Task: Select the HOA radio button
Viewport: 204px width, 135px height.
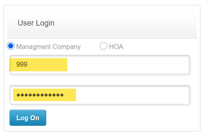Action: 103,46
